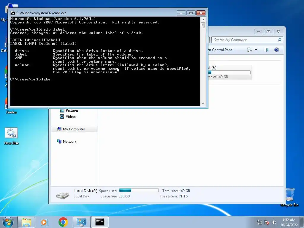Select the Local Disk (S:) drive tile
The image size is (304, 228).
[230, 72]
